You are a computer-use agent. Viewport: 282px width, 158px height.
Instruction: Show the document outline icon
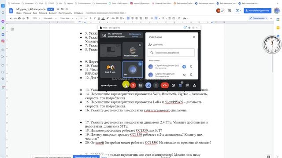[12, 29]
